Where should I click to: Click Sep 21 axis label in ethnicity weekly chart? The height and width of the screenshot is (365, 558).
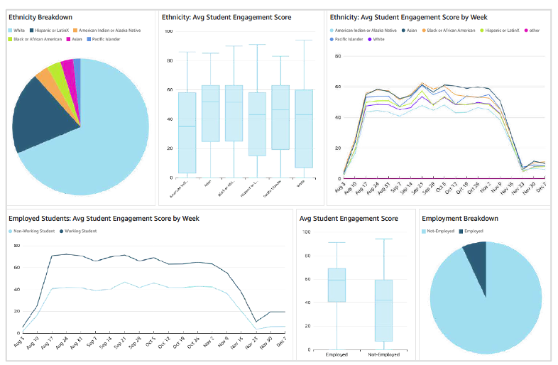[417, 187]
